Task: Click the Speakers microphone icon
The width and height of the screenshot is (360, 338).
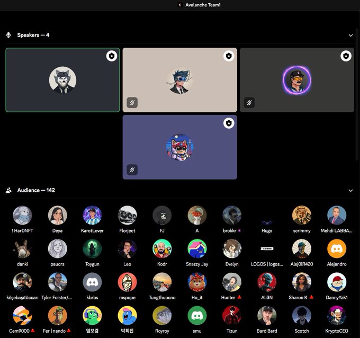Action: 8,35
